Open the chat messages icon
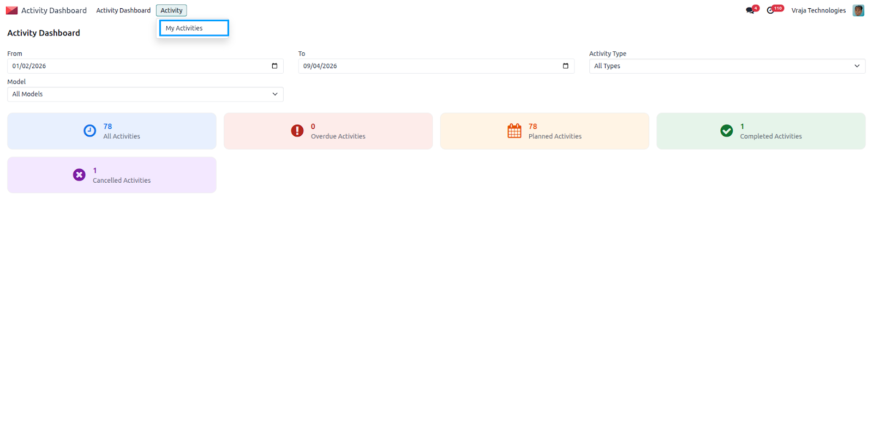 750,10
